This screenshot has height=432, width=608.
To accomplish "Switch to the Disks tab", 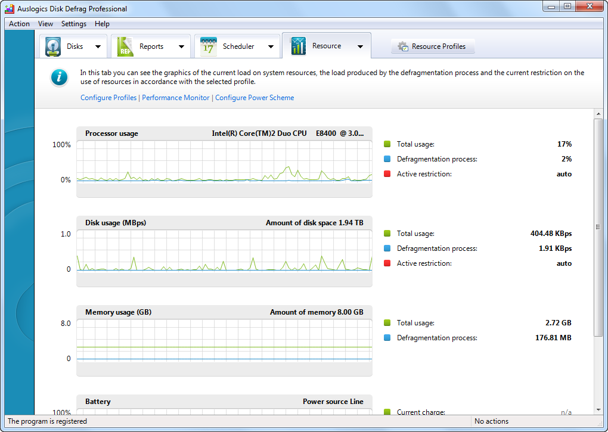I will coord(73,46).
